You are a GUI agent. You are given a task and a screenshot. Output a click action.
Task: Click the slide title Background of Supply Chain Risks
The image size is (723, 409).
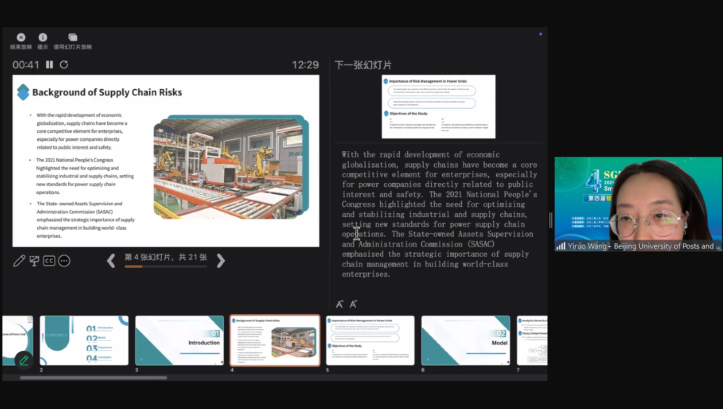pyautogui.click(x=107, y=93)
